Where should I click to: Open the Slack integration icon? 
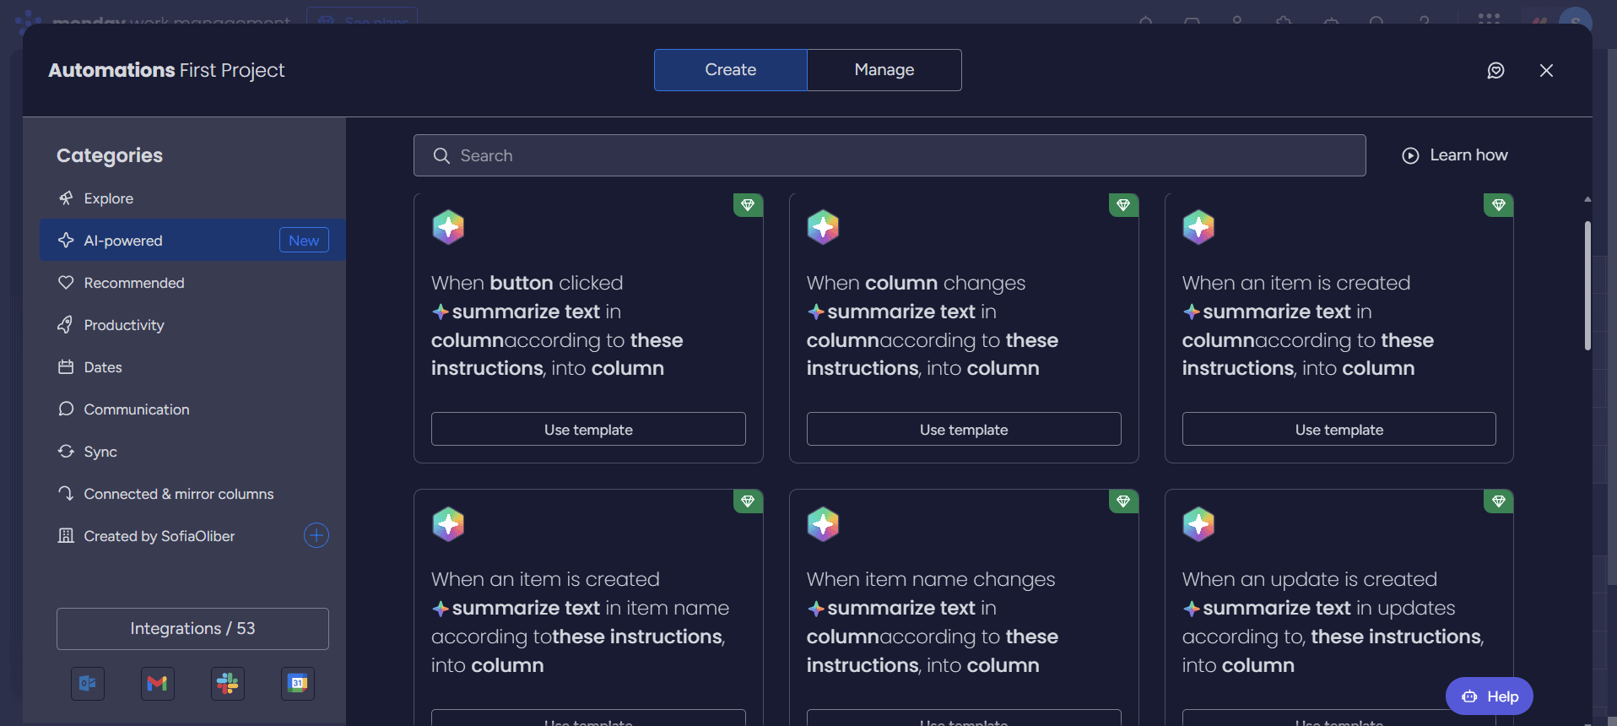228,683
